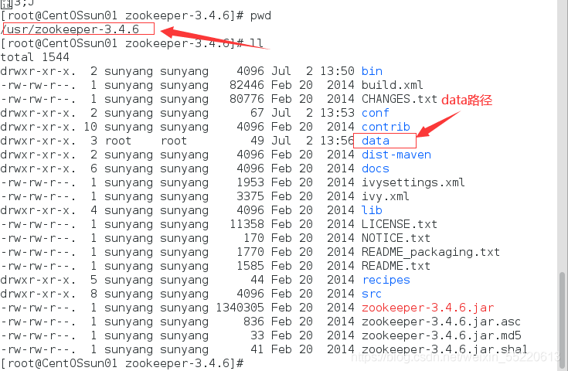Click the file size '1340305'
This screenshot has width=568, height=371.
240,308
